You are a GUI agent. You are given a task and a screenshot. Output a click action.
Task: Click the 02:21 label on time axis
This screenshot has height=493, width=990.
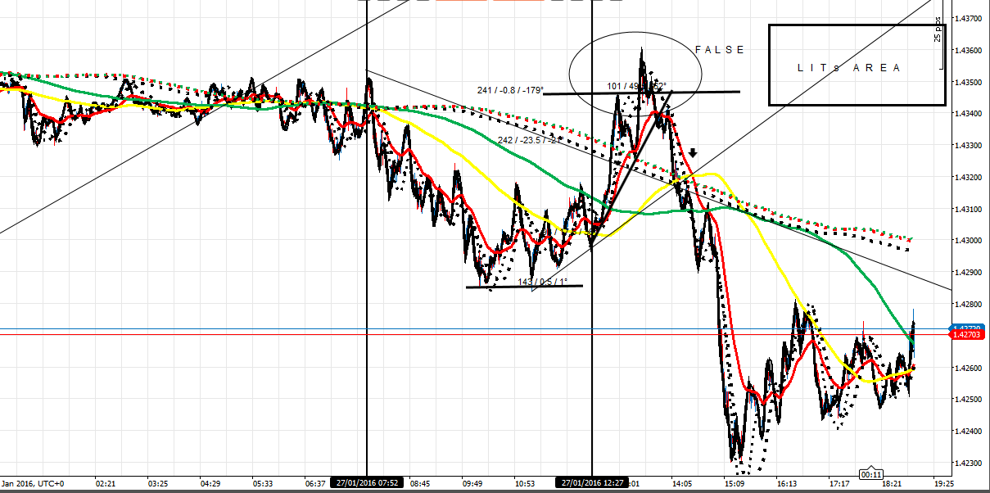106,484
